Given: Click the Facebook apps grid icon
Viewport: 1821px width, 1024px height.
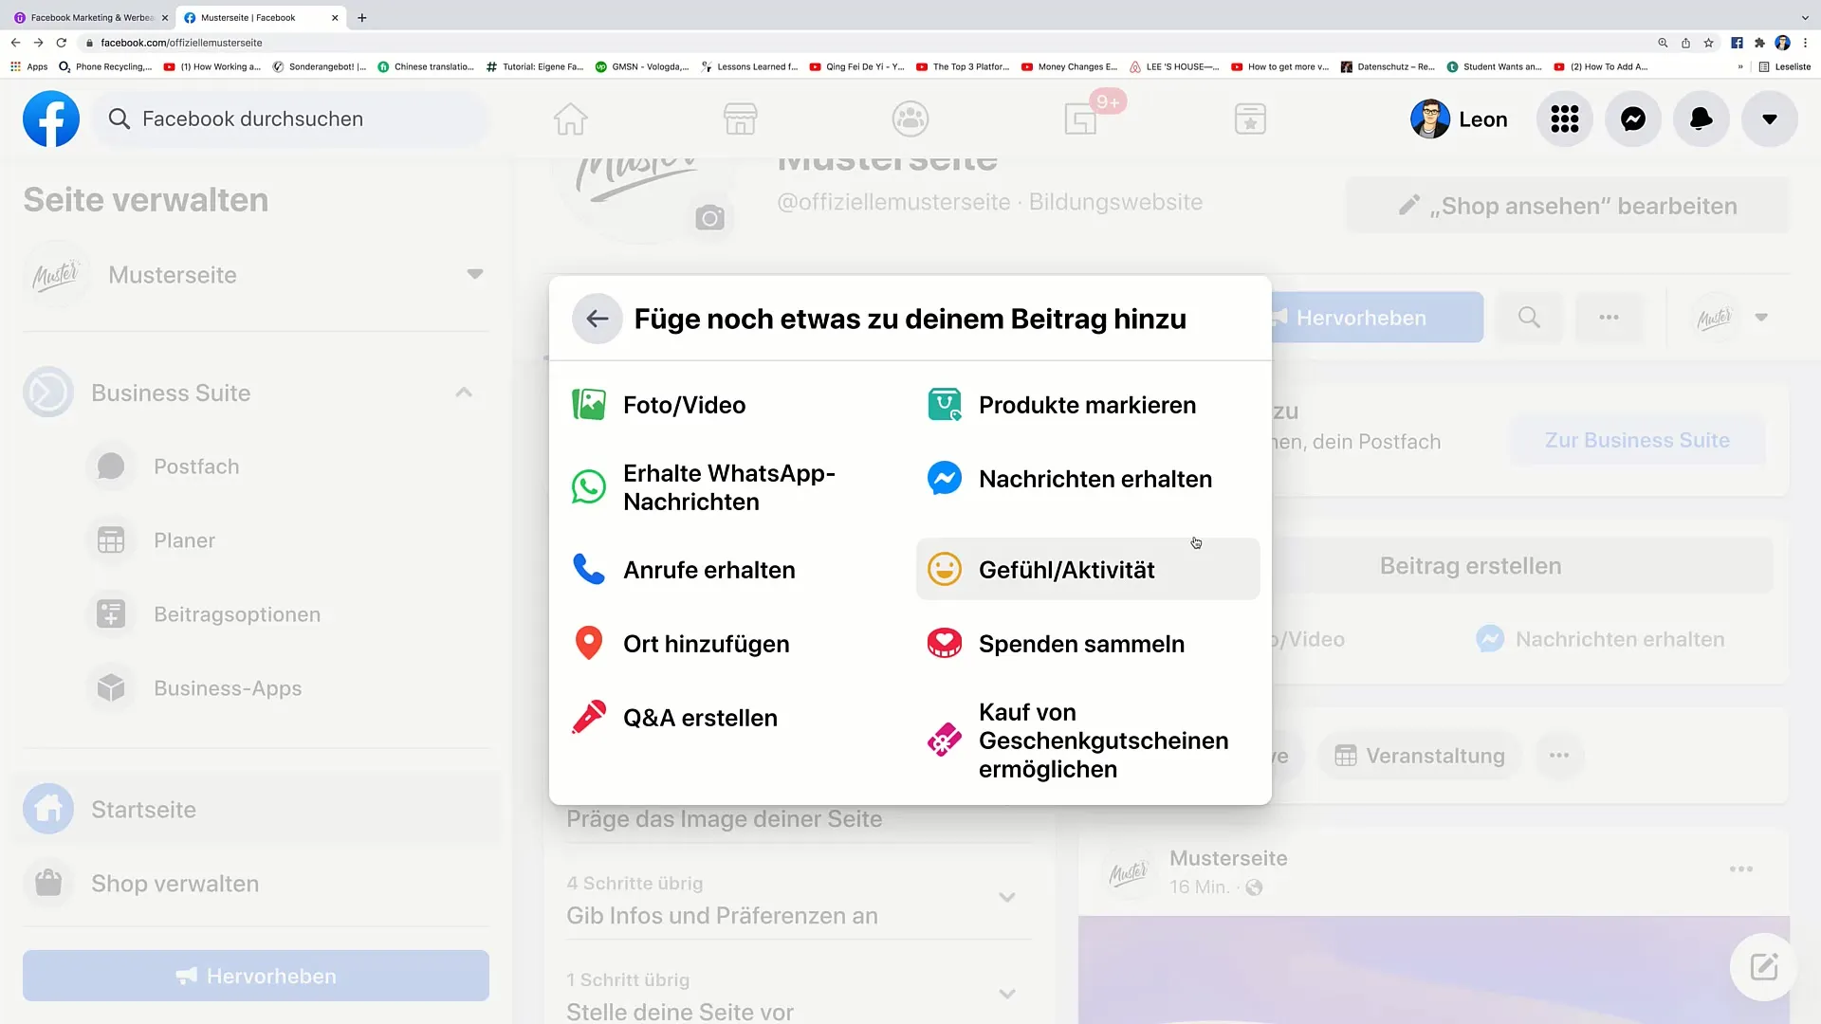Looking at the screenshot, I should [1566, 119].
